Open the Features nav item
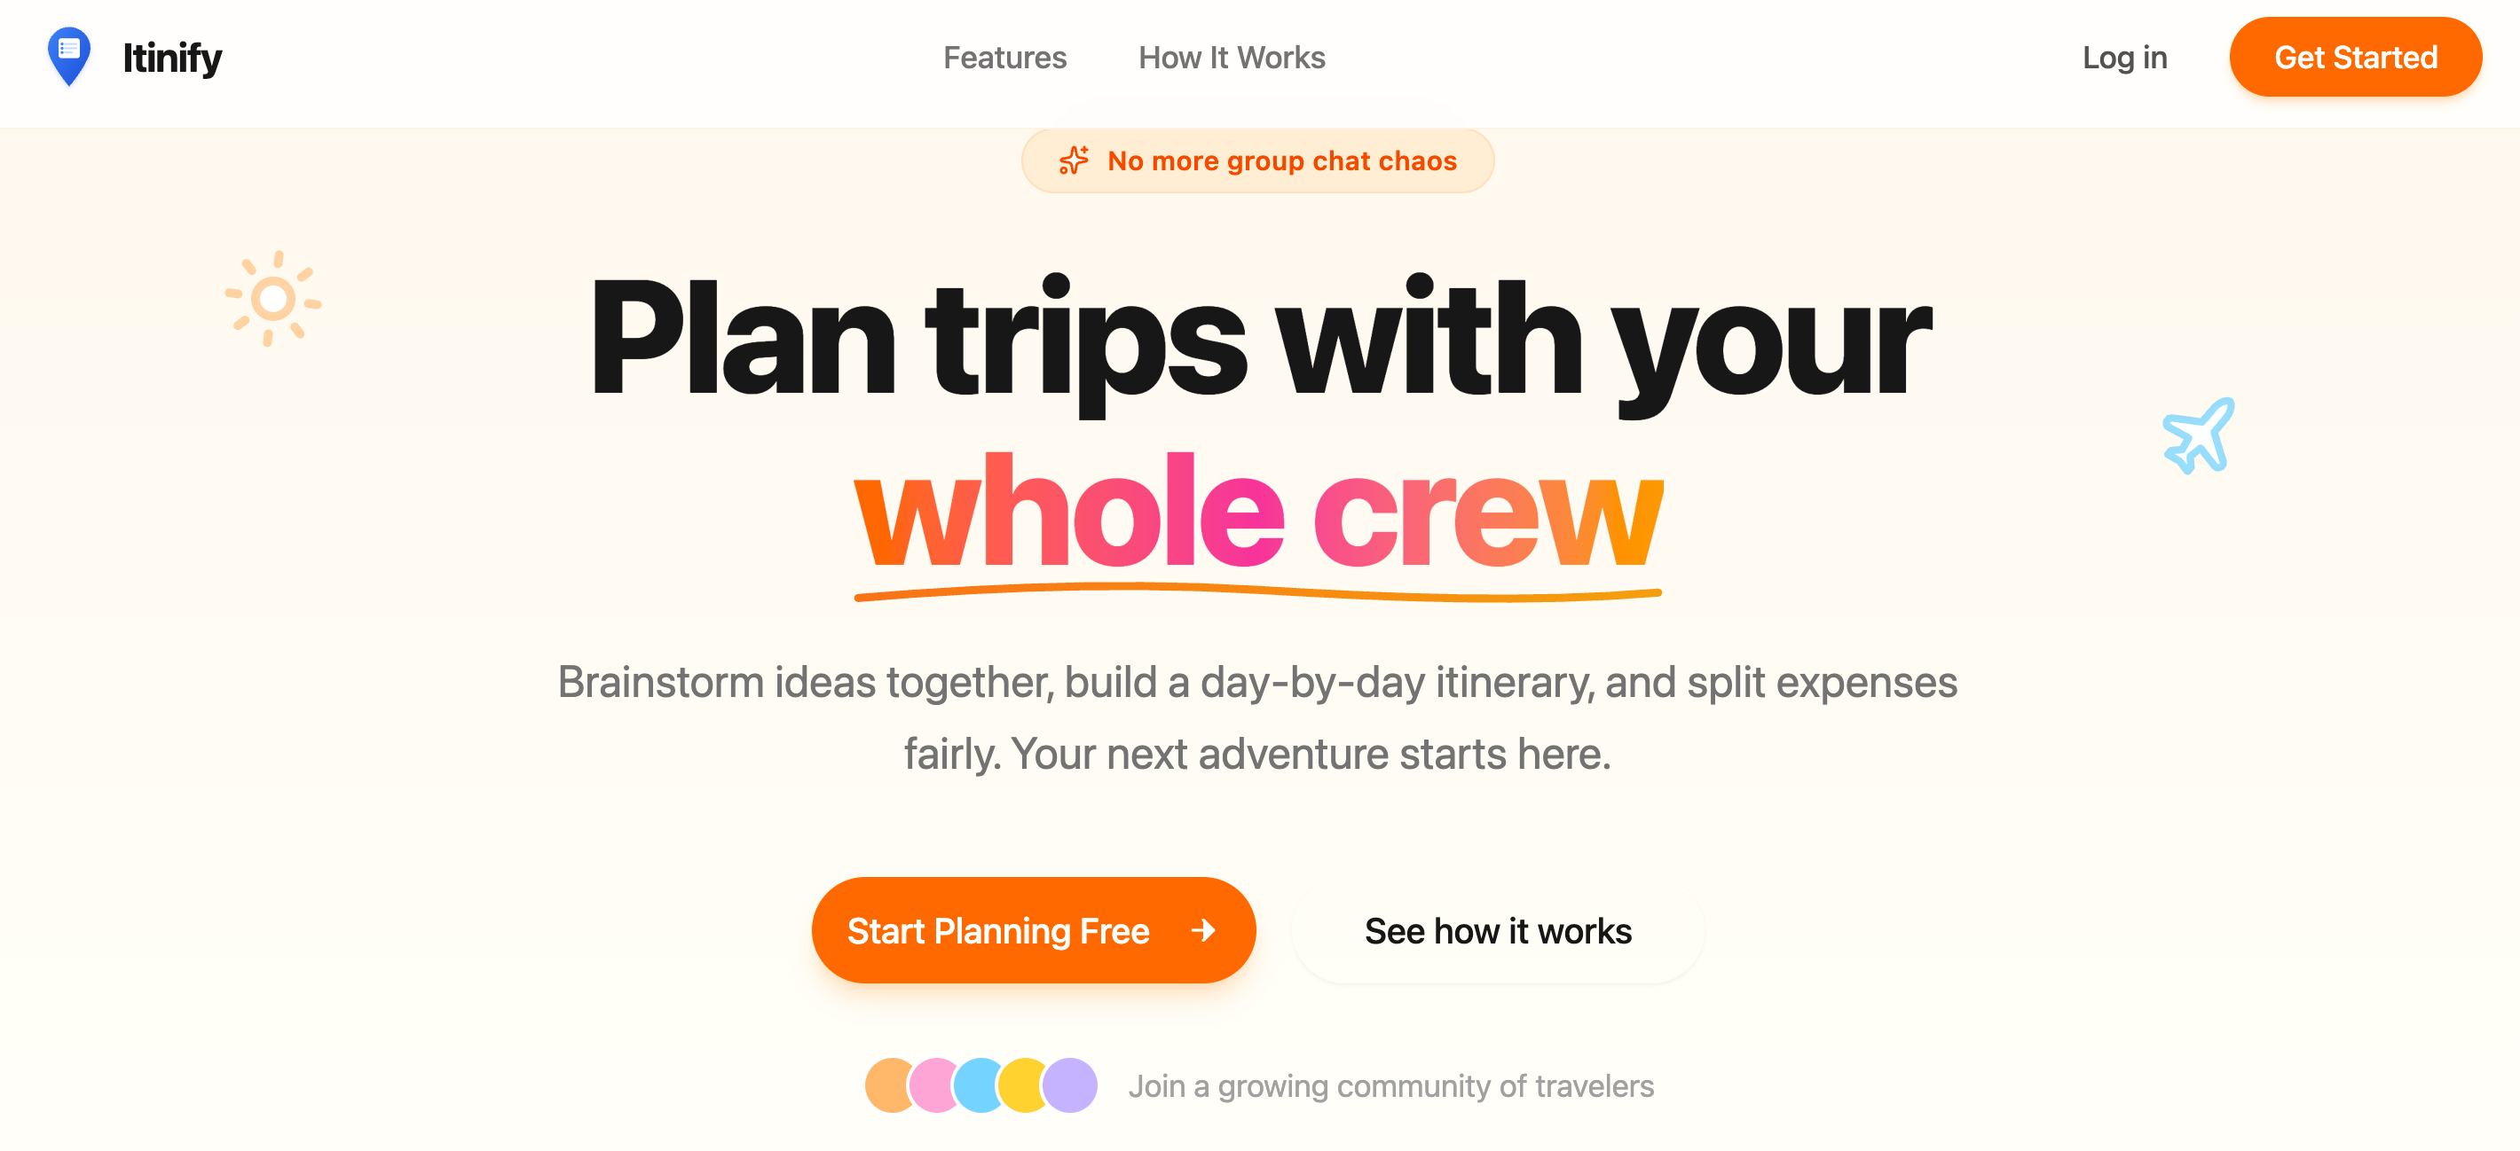Image resolution: width=2520 pixels, height=1151 pixels. [x=1004, y=58]
